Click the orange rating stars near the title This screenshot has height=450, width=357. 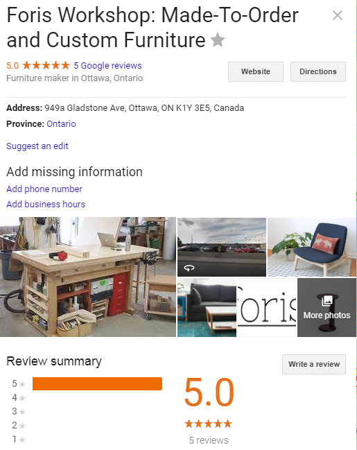click(x=46, y=65)
